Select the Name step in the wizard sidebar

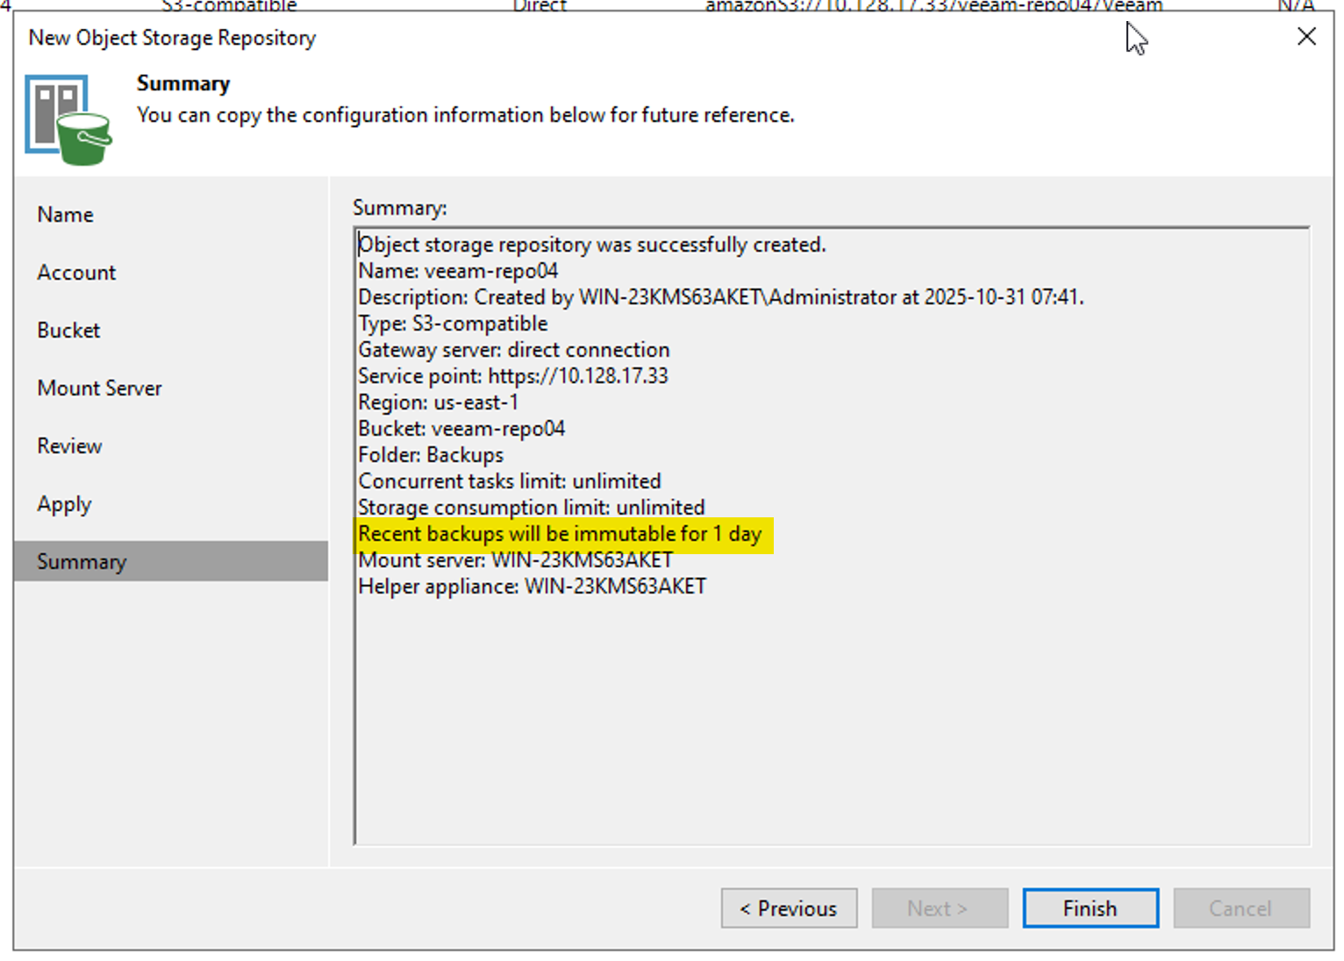click(x=65, y=214)
